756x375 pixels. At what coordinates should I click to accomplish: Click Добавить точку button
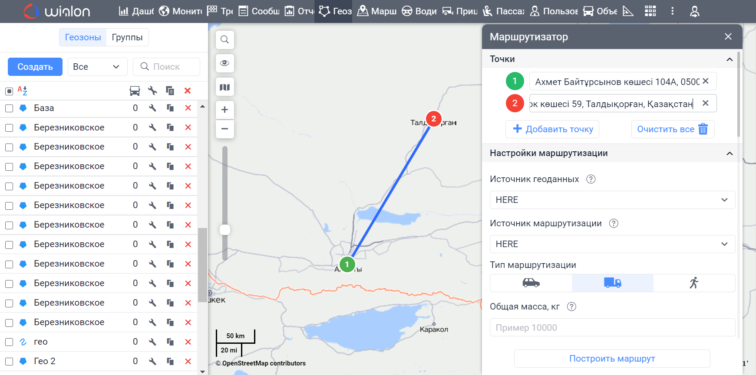552,129
